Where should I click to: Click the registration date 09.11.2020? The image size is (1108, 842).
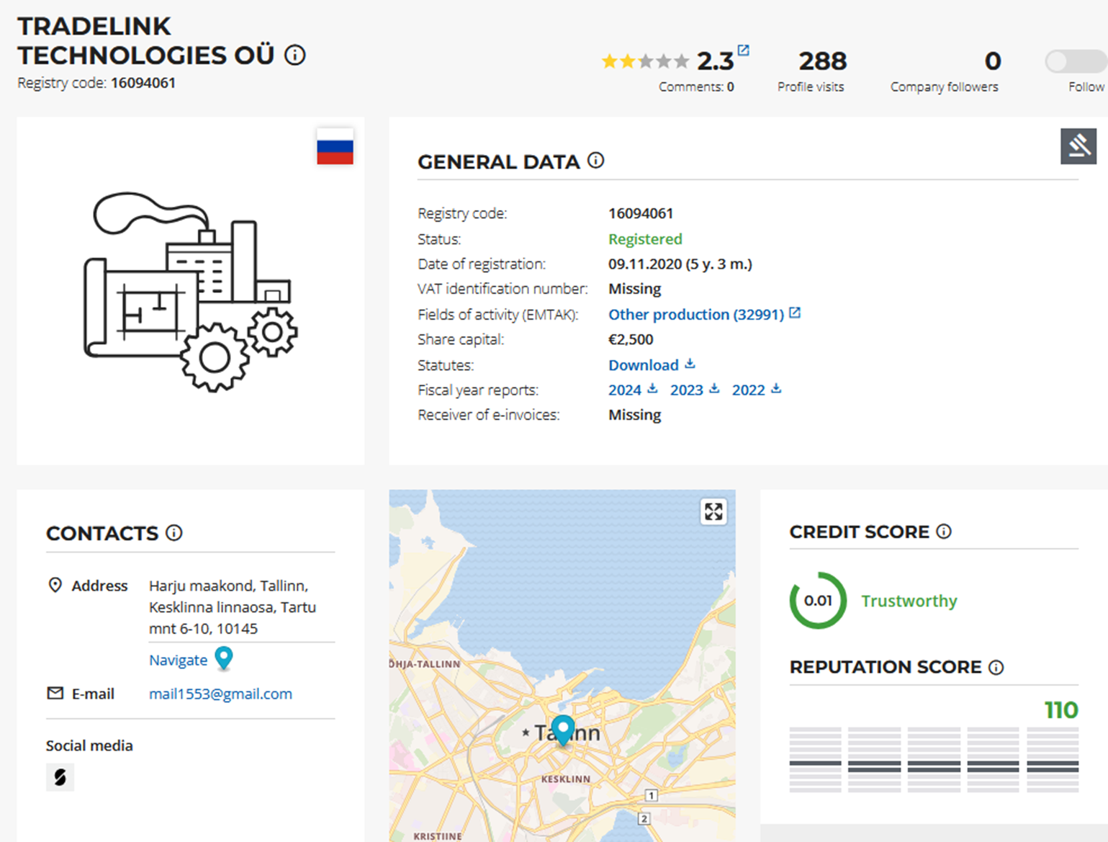tap(645, 264)
